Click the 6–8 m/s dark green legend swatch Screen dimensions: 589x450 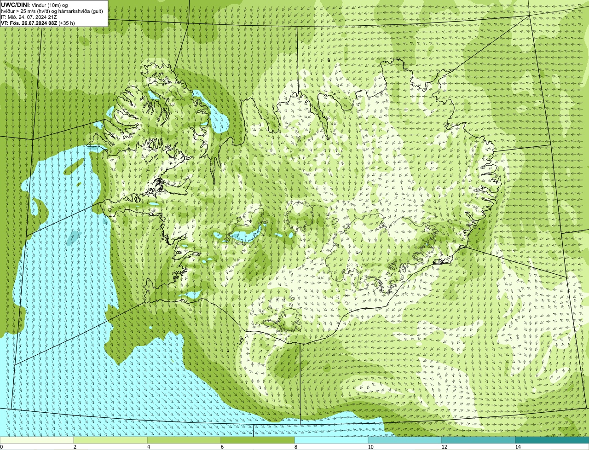click(258, 440)
